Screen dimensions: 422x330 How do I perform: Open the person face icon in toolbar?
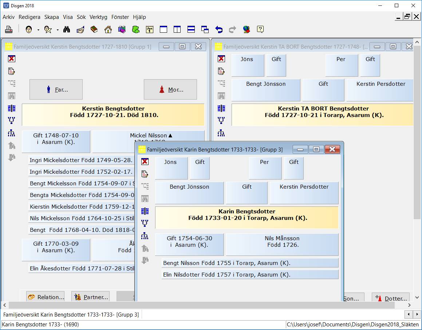point(29,29)
